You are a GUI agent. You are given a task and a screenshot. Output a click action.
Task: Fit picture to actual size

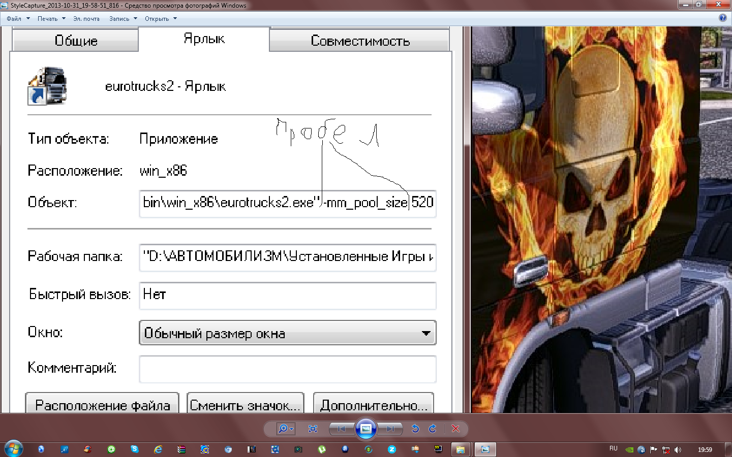point(313,429)
